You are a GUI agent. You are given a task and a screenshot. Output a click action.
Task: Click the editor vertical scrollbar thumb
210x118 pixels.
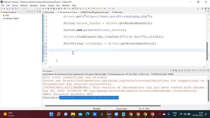pos(207,51)
